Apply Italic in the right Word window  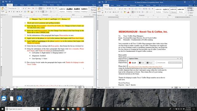coord(108,12)
